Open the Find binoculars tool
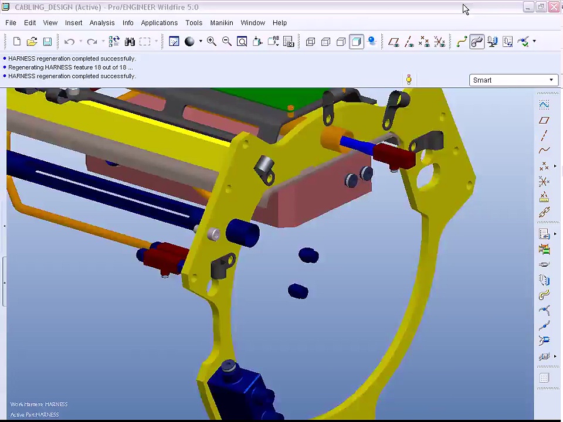This screenshot has height=422, width=563. coord(130,42)
